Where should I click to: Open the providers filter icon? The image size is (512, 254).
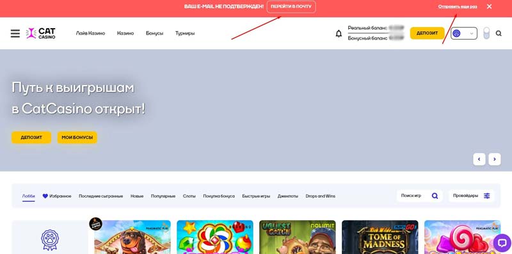click(487, 196)
